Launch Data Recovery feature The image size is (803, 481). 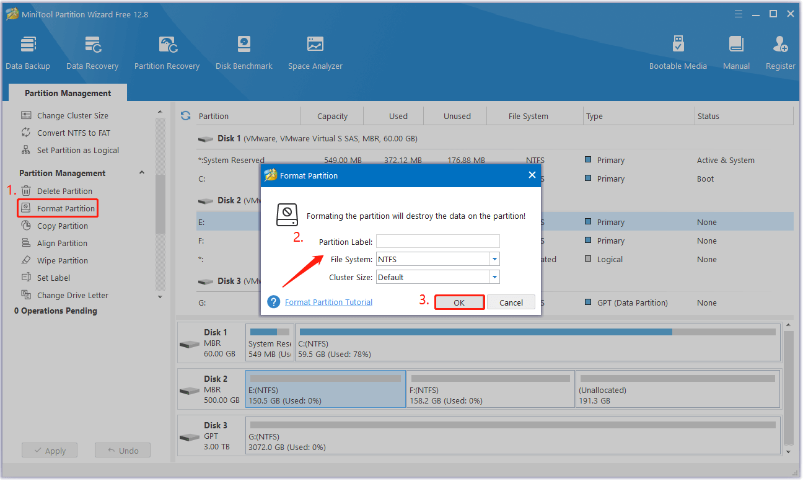(92, 53)
